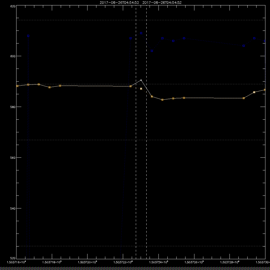The height and width of the screenshot is (270, 270).
Task: Pick the lowest blue square near 602
Action: (x=152, y=51)
